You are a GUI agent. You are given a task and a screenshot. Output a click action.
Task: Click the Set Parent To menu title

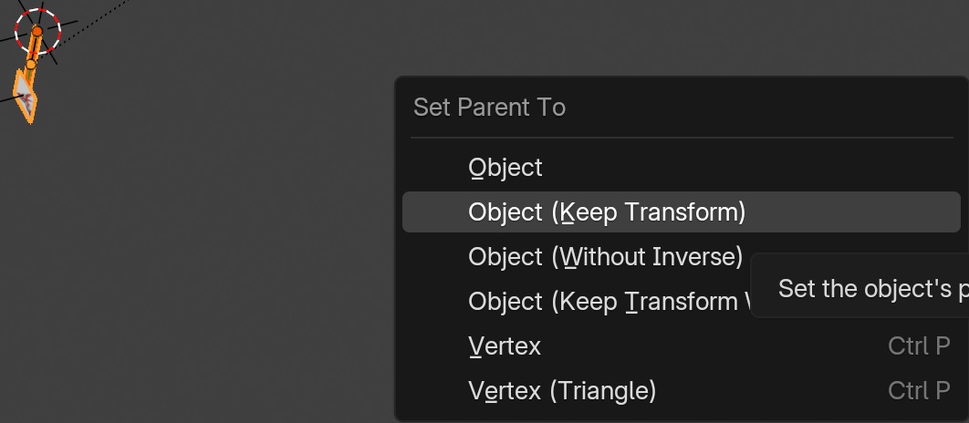coord(489,108)
